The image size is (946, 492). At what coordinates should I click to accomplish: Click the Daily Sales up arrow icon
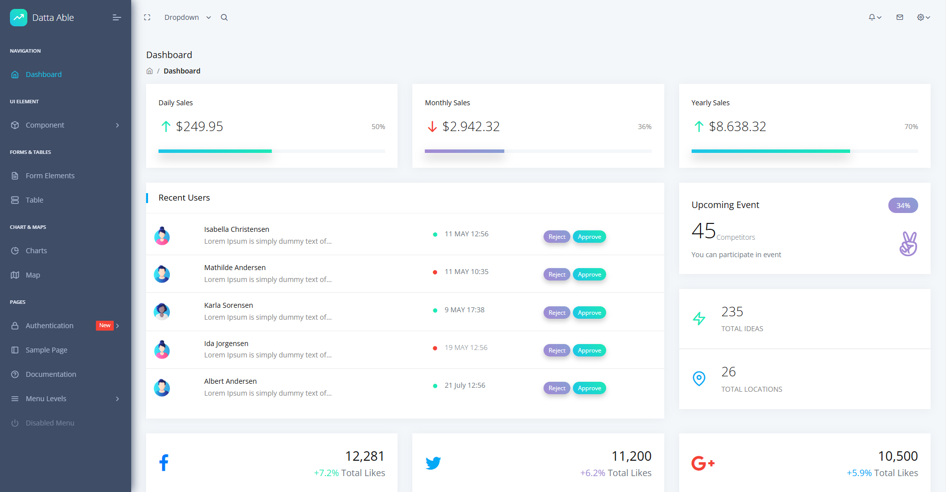(x=166, y=127)
